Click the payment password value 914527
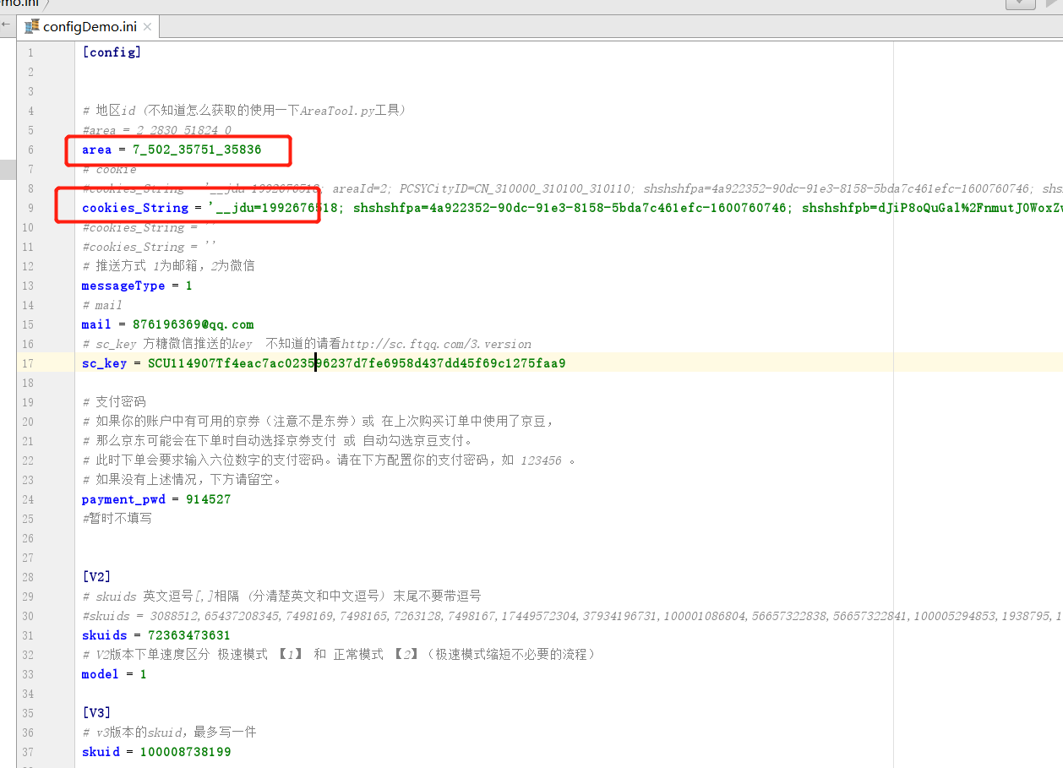 pyautogui.click(x=208, y=499)
